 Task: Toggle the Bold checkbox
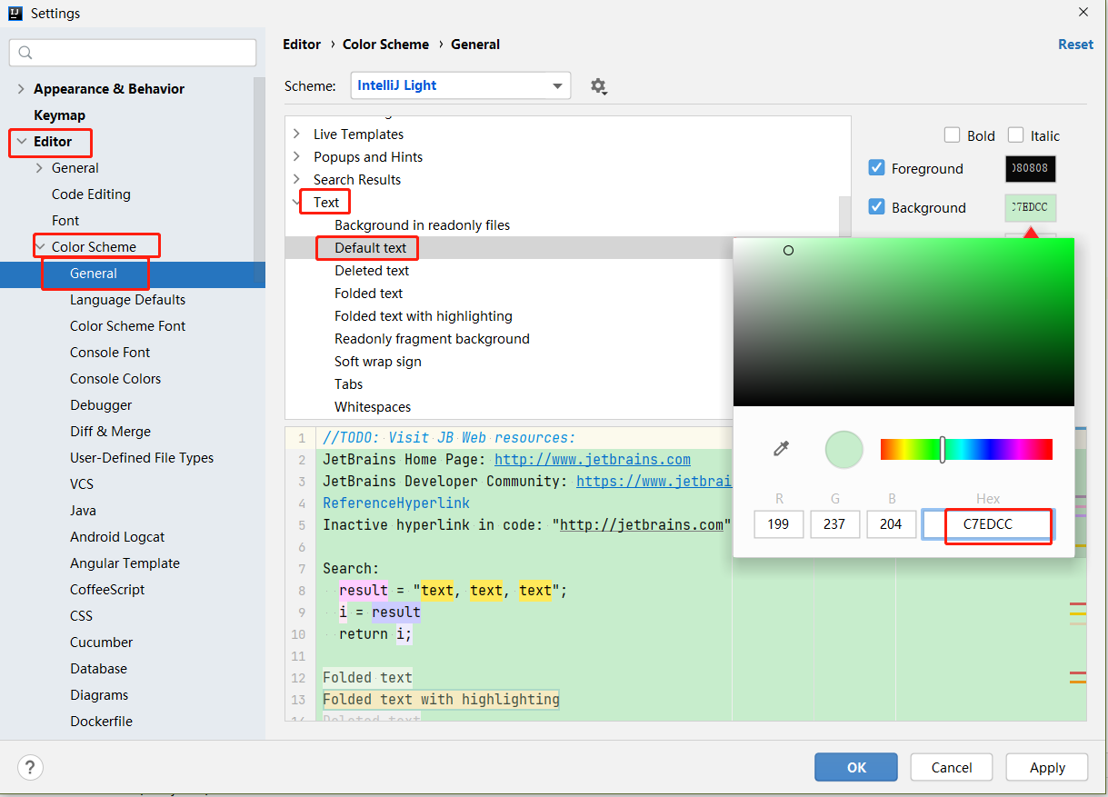(x=952, y=135)
